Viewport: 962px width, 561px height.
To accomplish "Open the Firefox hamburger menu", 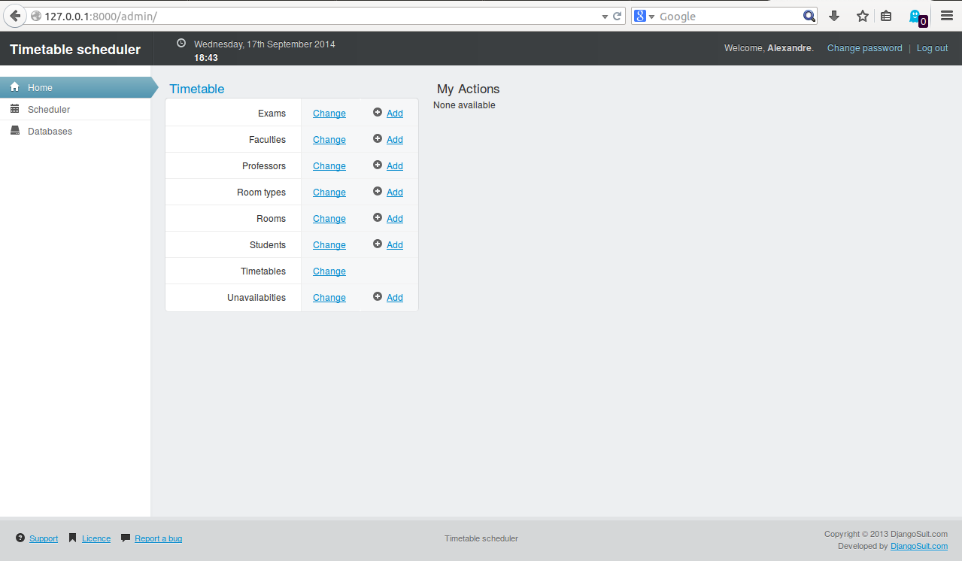I will click(x=947, y=16).
